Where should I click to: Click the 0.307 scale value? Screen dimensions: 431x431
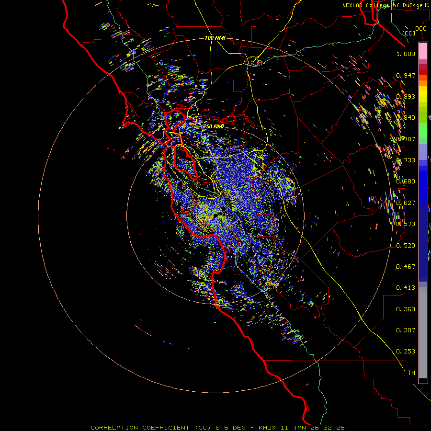click(406, 330)
